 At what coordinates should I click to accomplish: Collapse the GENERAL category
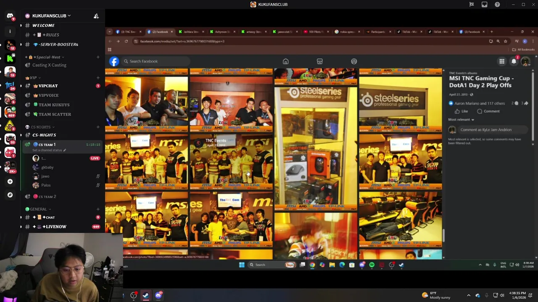(38, 209)
